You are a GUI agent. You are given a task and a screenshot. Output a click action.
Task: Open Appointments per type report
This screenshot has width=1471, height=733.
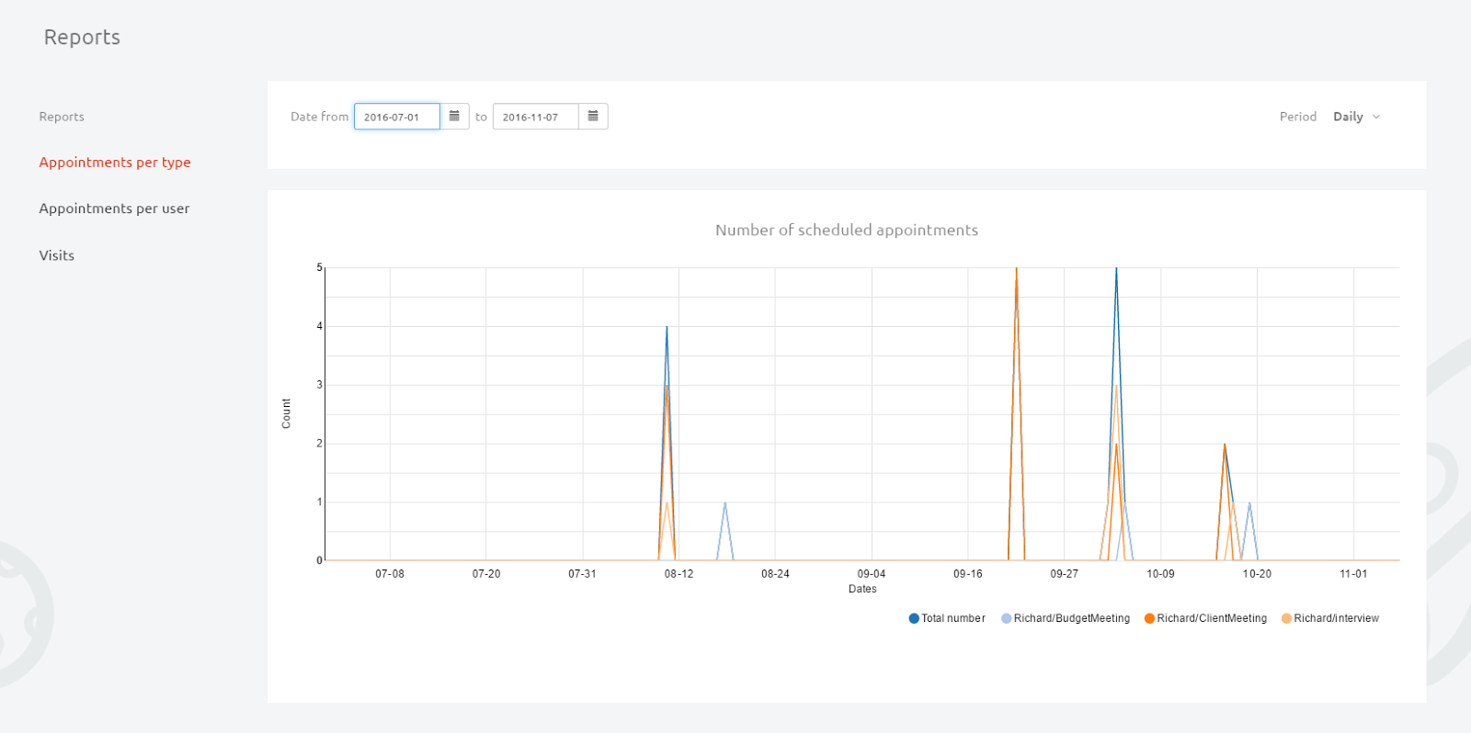tap(115, 163)
